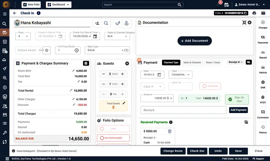Open the hamburger menu in the sidebar
Screen dimensions: 270x161
(x=5, y=14)
